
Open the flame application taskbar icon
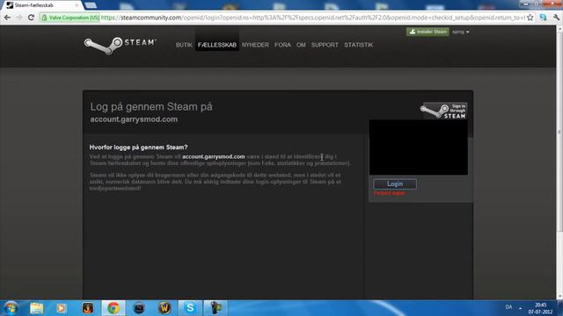pyautogui.click(x=88, y=308)
